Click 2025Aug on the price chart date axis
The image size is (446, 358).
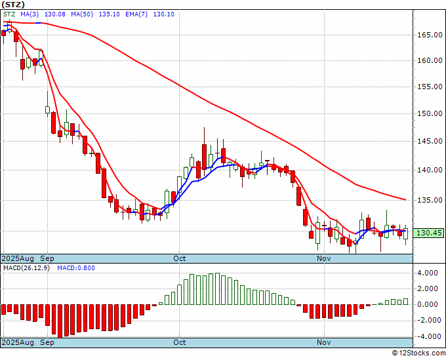pos(18,258)
